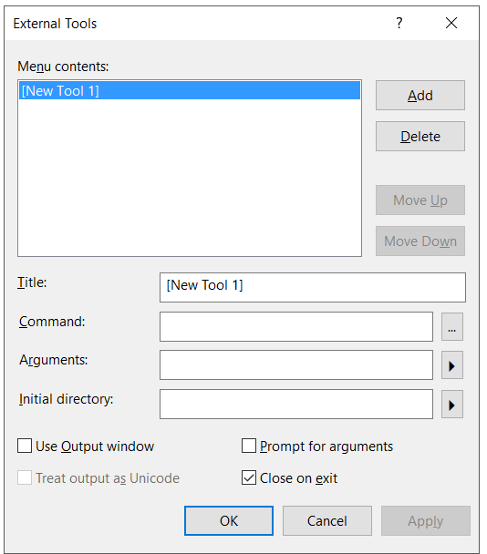Toggle Treat output as Unicode checkbox

point(25,477)
